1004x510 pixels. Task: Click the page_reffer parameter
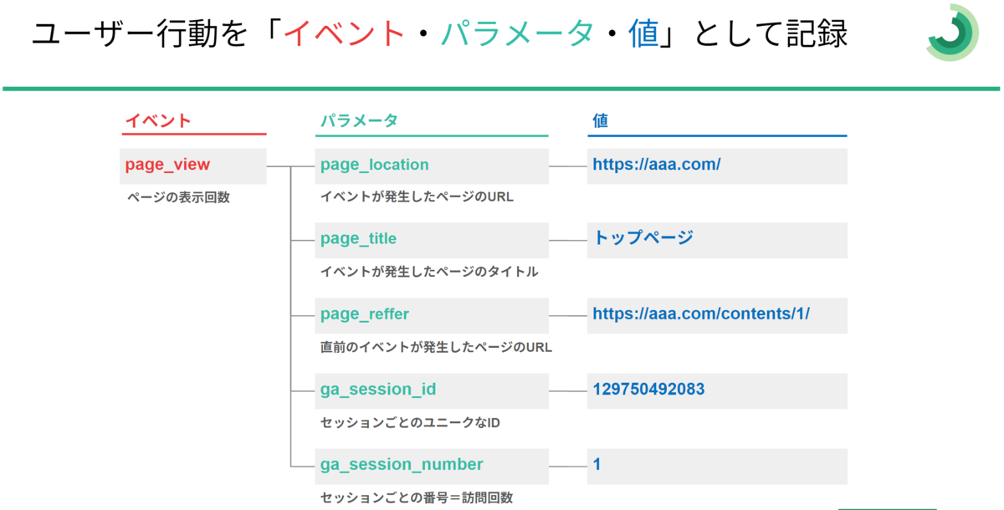(x=433, y=315)
